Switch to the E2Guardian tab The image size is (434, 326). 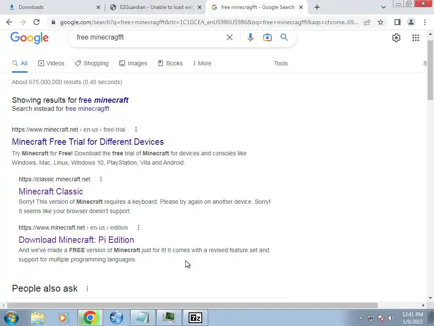pyautogui.click(x=156, y=7)
